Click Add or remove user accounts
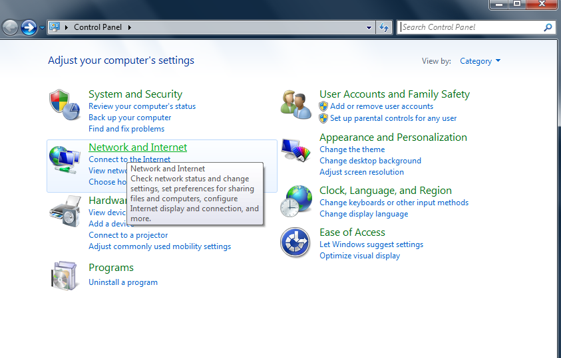 pyautogui.click(x=381, y=106)
